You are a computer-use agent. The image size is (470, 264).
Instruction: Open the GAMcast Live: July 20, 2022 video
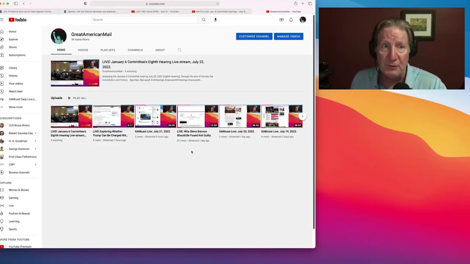(239, 116)
